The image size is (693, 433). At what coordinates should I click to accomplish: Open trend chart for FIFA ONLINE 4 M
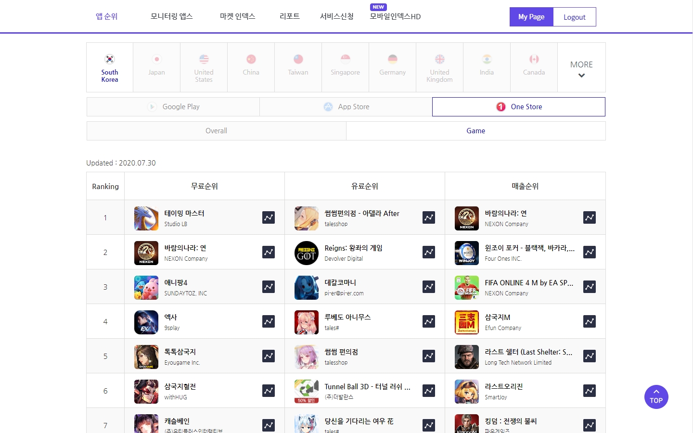tap(590, 287)
